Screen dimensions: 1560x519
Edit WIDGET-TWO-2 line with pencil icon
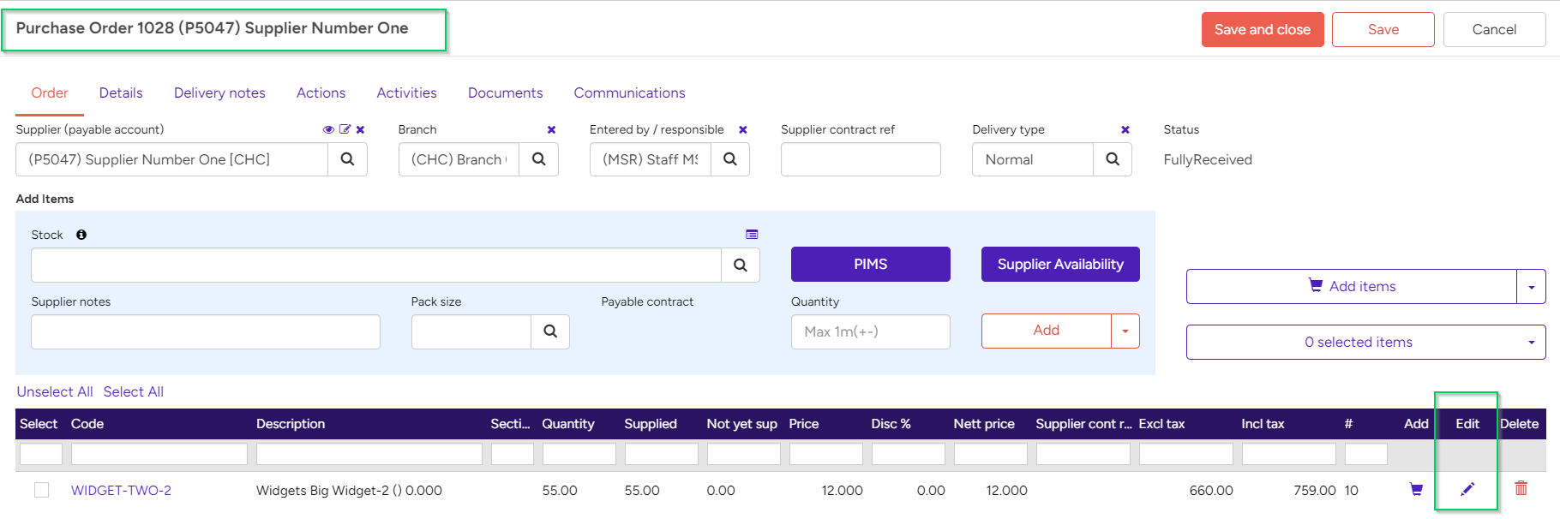1467,489
